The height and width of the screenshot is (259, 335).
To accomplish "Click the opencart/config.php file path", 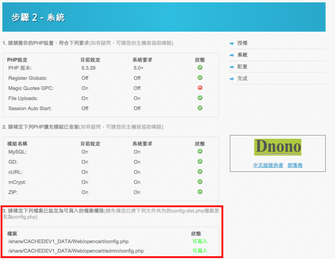I will click(68, 241).
